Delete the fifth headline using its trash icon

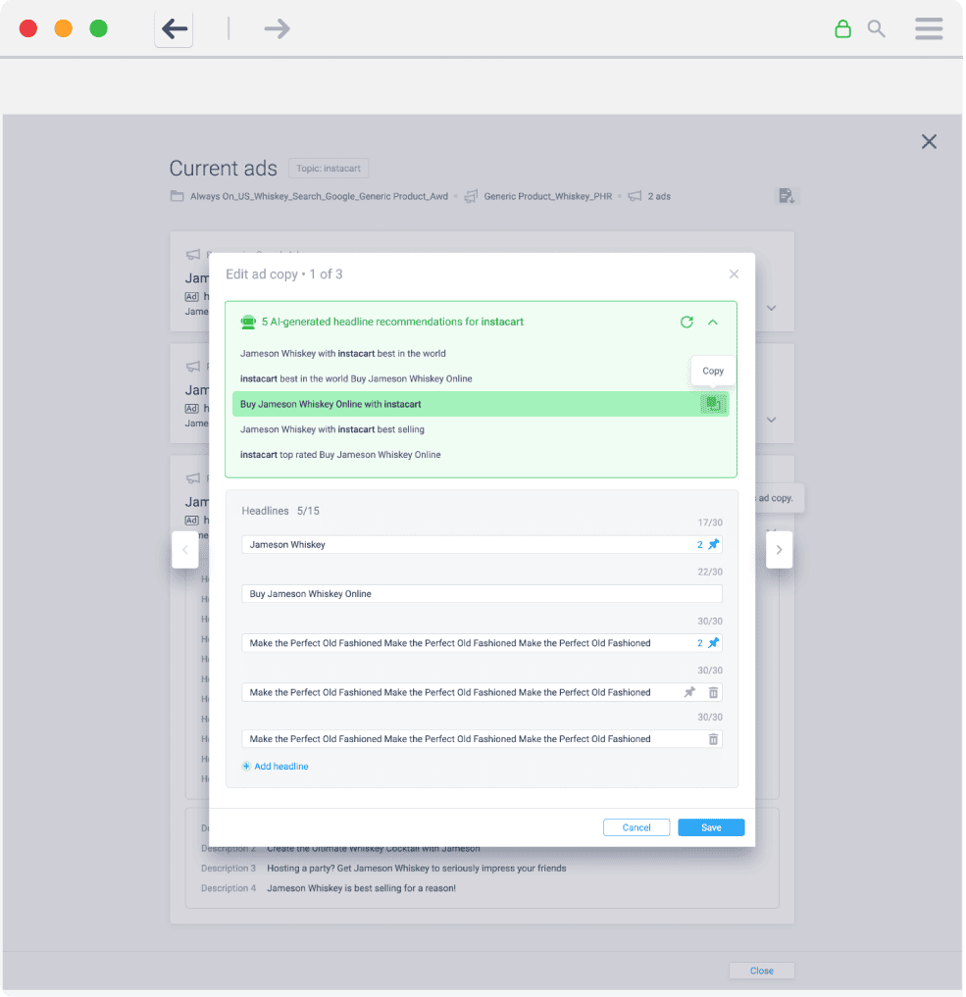[x=713, y=739]
